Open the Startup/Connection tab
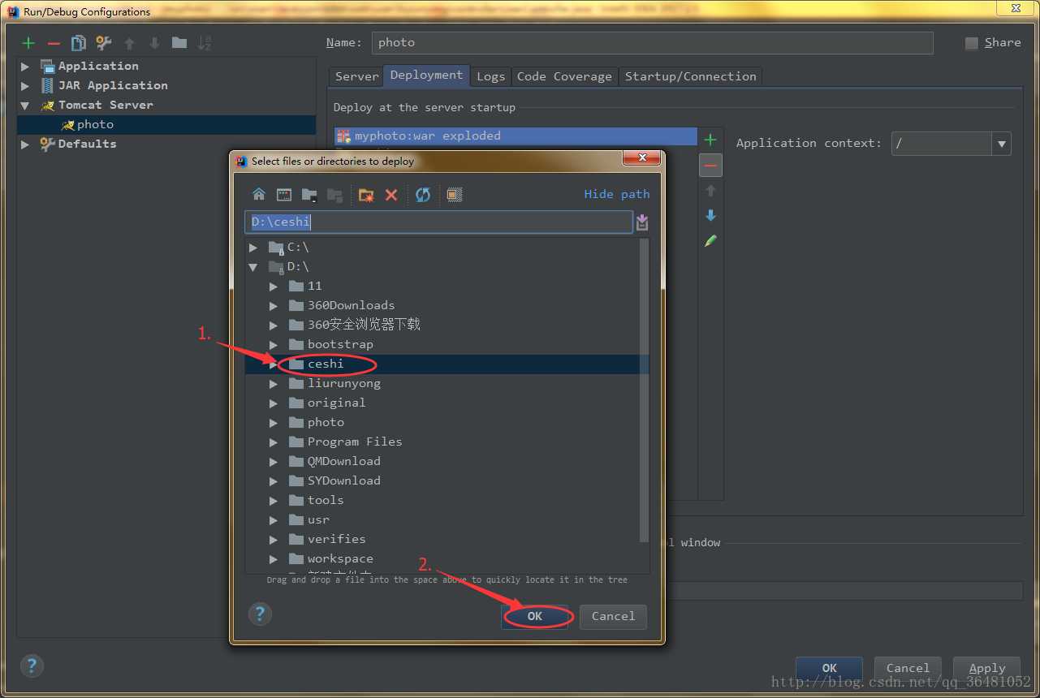Image resolution: width=1040 pixels, height=698 pixels. click(690, 76)
